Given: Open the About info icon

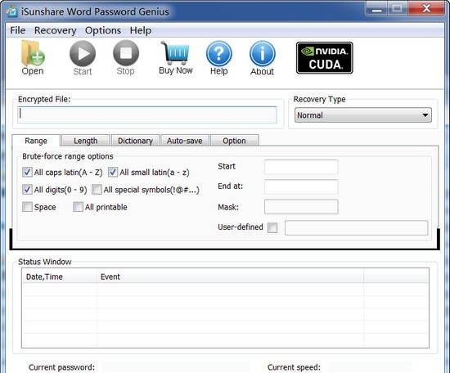Looking at the screenshot, I should [x=263, y=54].
